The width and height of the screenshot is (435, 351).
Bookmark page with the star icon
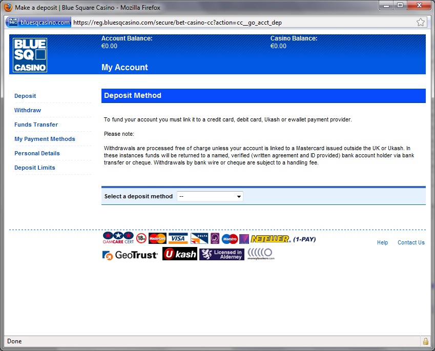click(421, 22)
